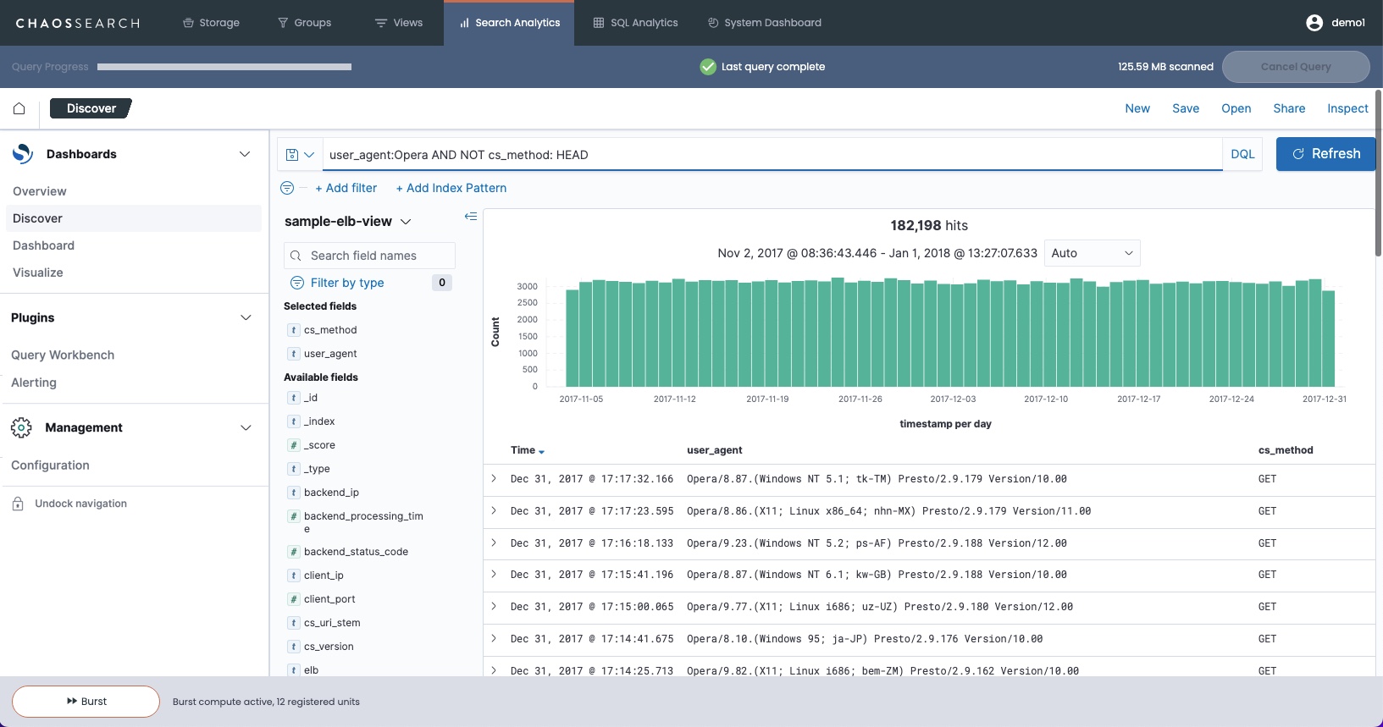The image size is (1383, 727).
Task: Click the Management gear icon
Action: click(x=21, y=427)
